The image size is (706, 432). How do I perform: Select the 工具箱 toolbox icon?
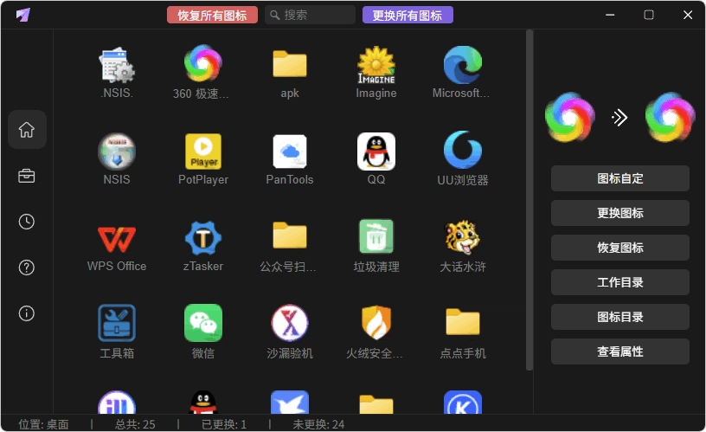(117, 323)
